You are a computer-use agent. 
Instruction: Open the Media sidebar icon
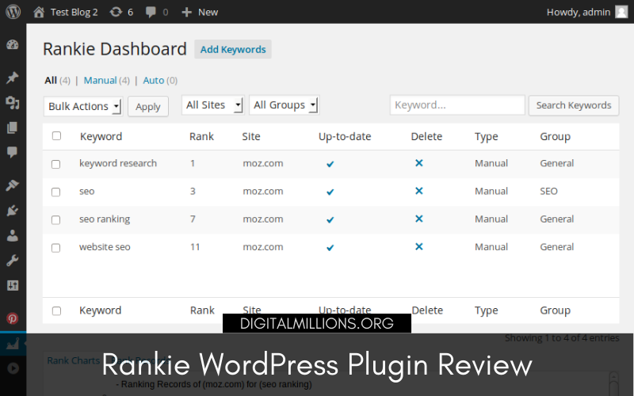pos(13,103)
